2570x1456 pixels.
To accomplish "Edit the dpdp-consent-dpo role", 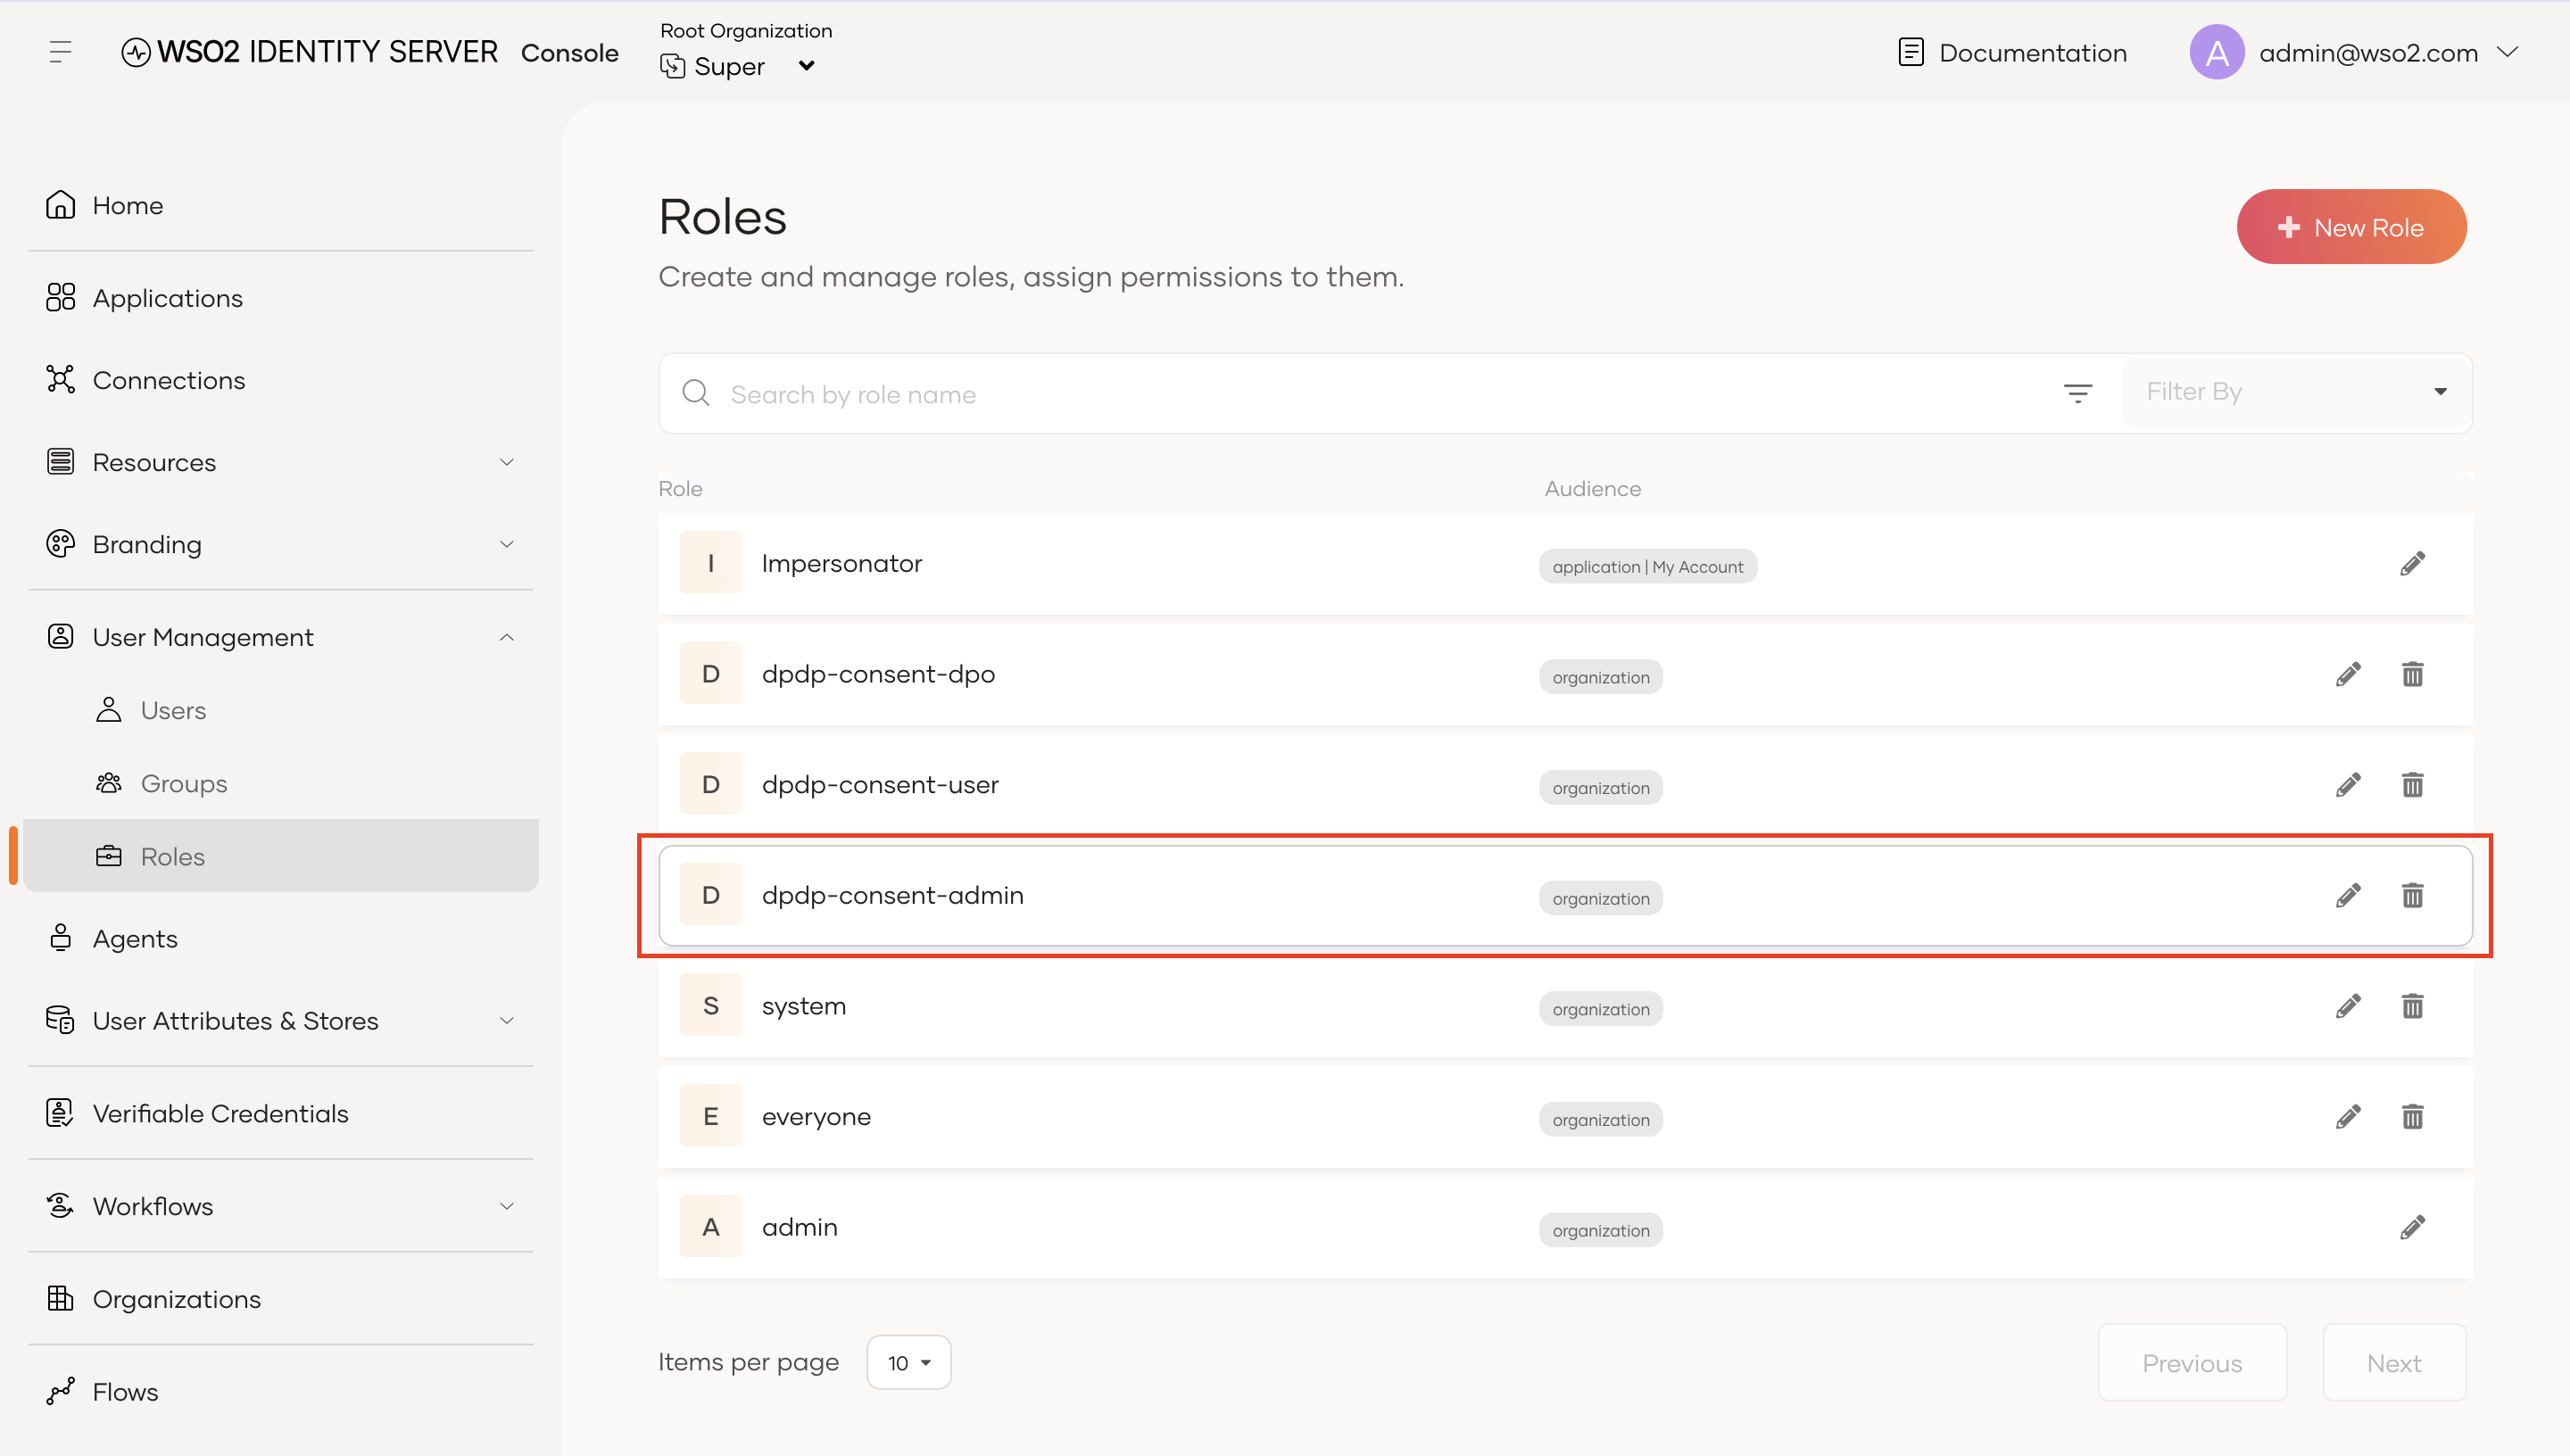I will (x=2348, y=675).
